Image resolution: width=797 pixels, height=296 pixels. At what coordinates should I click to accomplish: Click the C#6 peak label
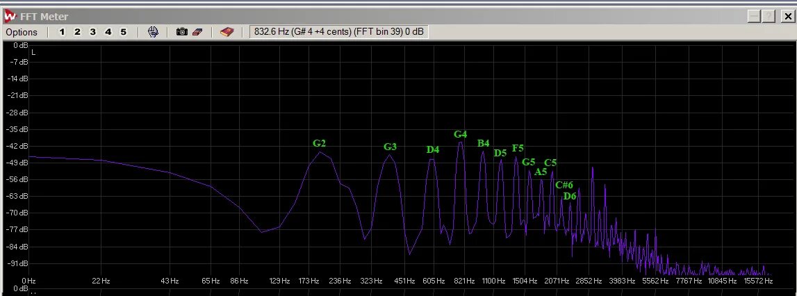(x=564, y=185)
